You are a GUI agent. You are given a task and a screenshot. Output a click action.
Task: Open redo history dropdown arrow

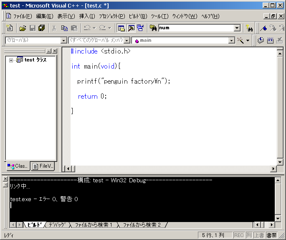pyautogui.click(x=110, y=28)
